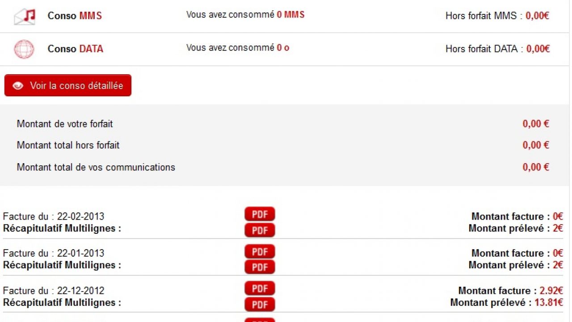Click the Montant prélevé 13.81€ amount
The height and width of the screenshot is (322, 572).
(x=548, y=302)
